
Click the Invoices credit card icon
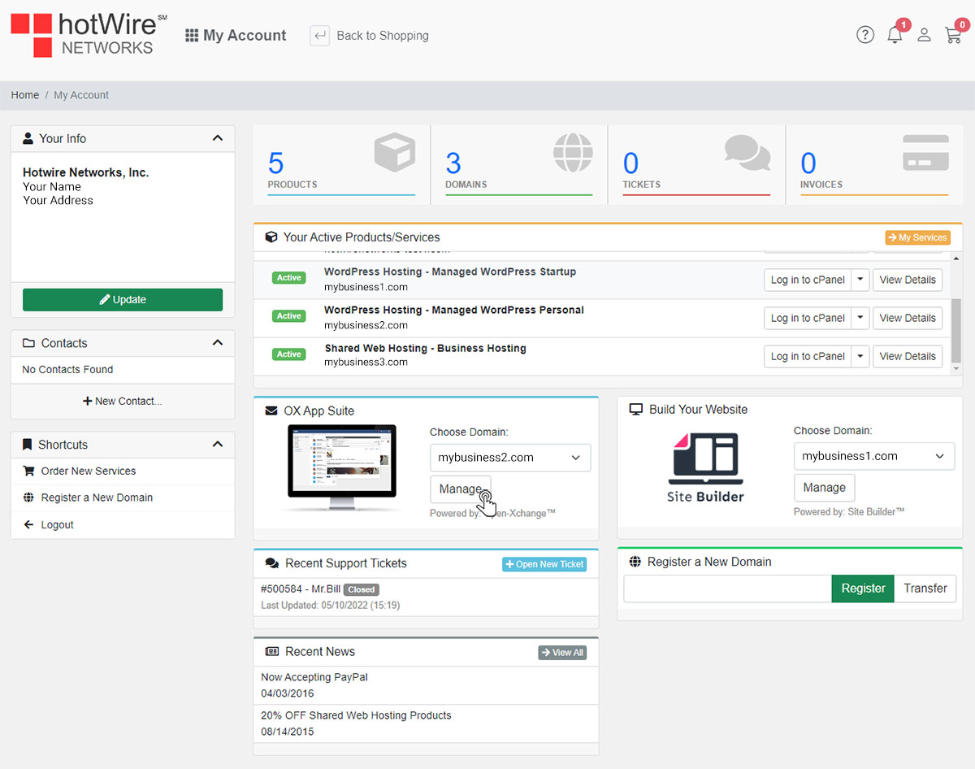[925, 153]
